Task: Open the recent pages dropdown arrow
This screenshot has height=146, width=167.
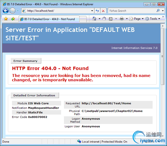Action: 18,11
